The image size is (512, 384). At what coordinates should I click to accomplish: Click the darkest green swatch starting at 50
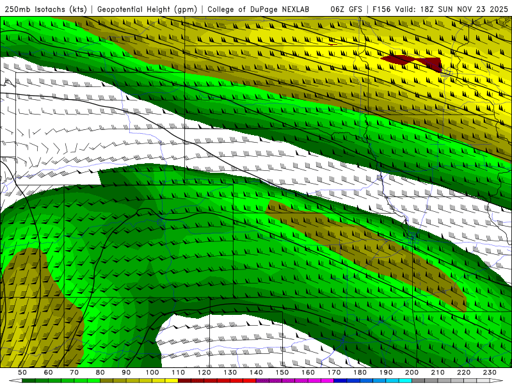29,380
